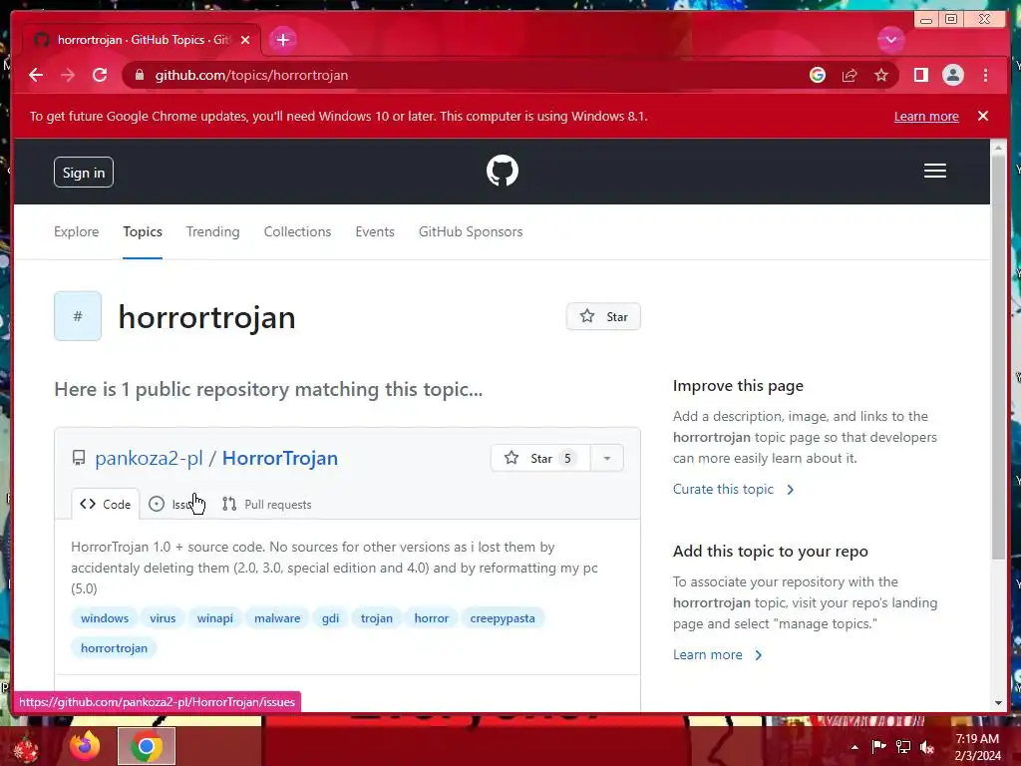Open a new tab with plus button
The width and height of the screenshot is (1021, 766).
(x=282, y=40)
